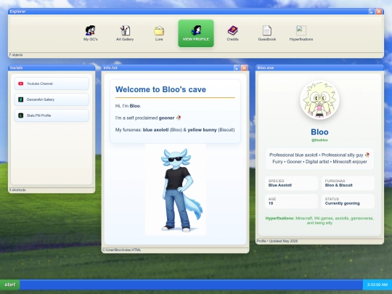
Task: Click the Start button on the taskbar
Action: 9,285
